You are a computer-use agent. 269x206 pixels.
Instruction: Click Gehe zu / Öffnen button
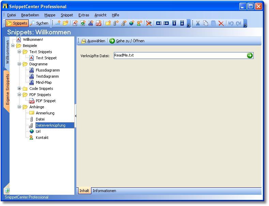tap(127, 41)
